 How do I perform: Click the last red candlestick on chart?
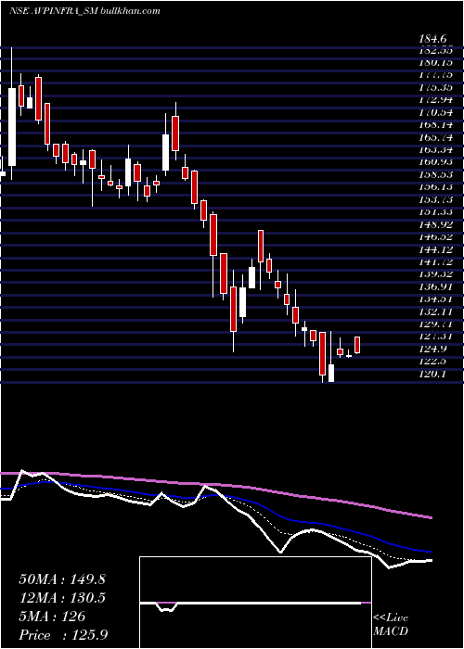click(357, 345)
